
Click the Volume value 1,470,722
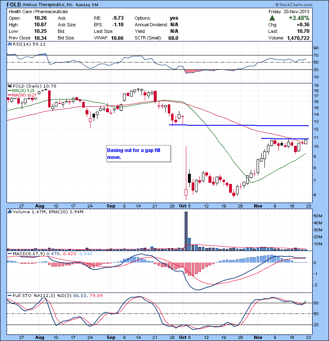298,38
